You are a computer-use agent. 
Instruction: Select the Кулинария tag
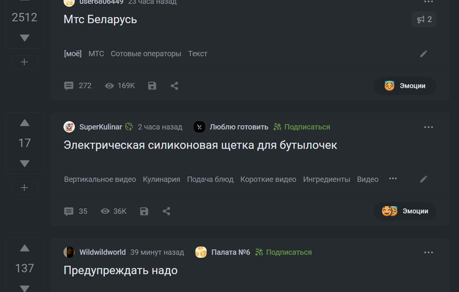pos(161,179)
